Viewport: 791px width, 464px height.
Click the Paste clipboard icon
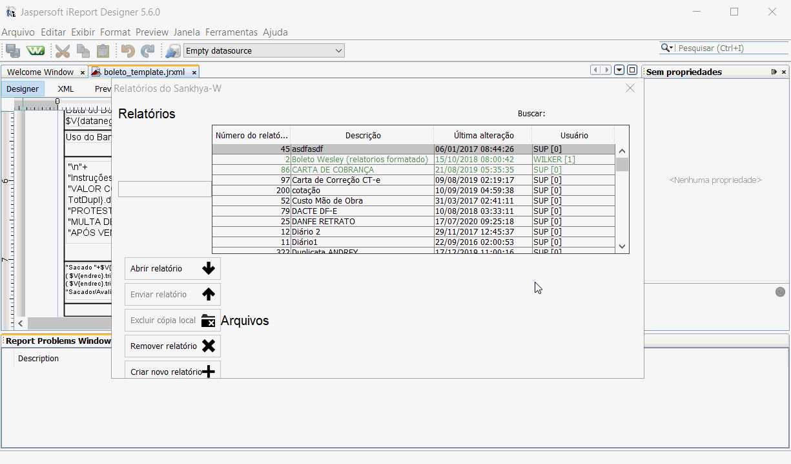[103, 50]
